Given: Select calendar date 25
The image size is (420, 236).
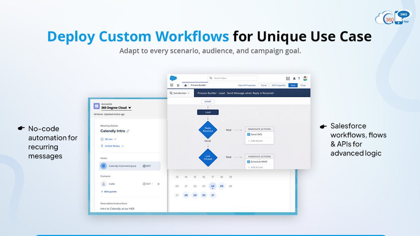Looking at the screenshot, I should (222, 186).
